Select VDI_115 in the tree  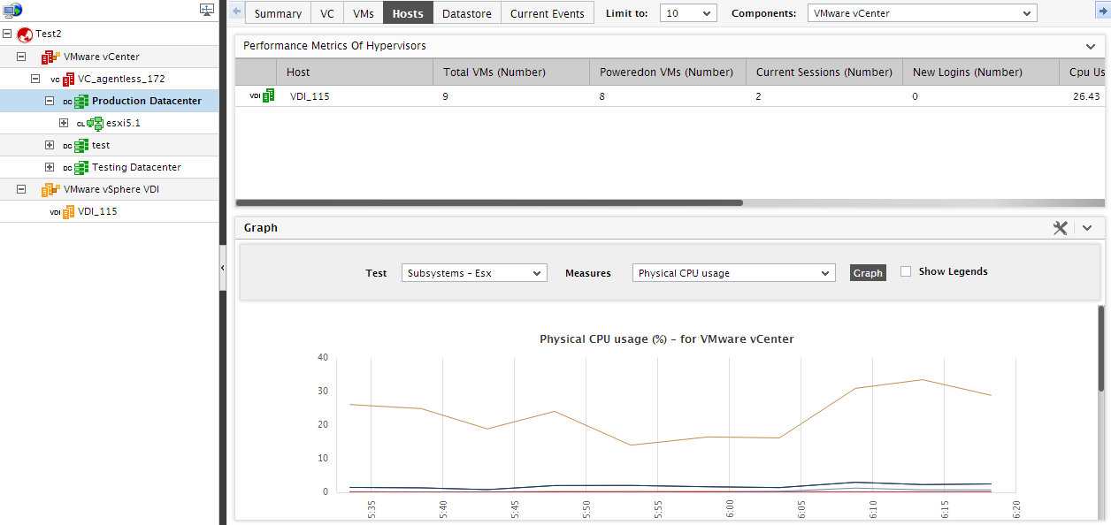(97, 211)
